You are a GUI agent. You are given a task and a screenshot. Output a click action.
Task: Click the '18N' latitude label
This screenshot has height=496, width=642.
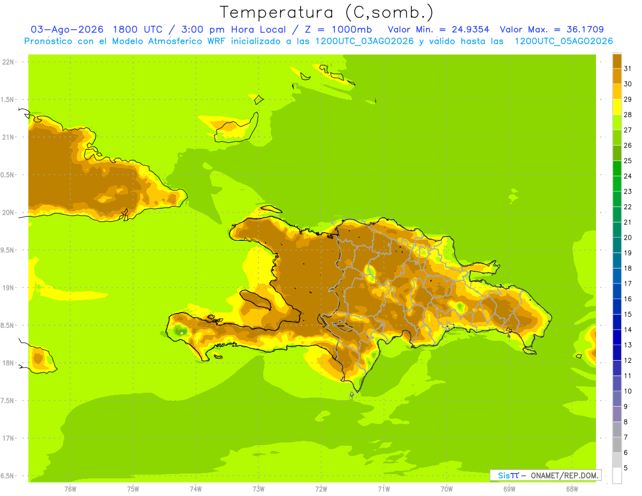coord(9,363)
